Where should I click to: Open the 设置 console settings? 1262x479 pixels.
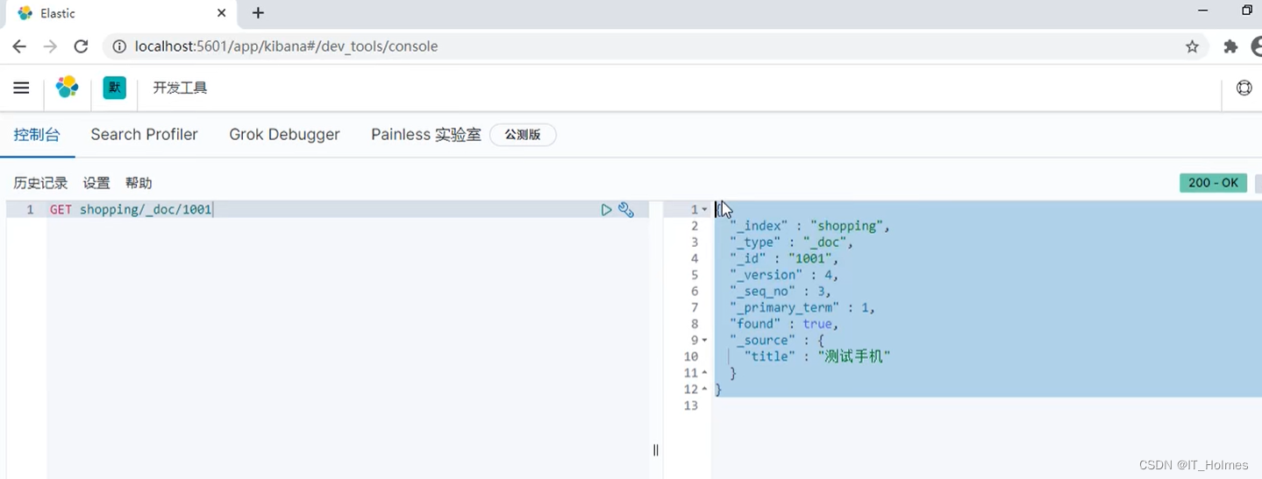(x=96, y=183)
